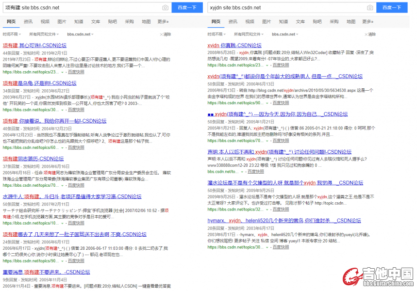Open result 项有建是乌龟,还是狗!-CSDN论坛
The width and height of the screenshot is (417, 291).
[40, 83]
